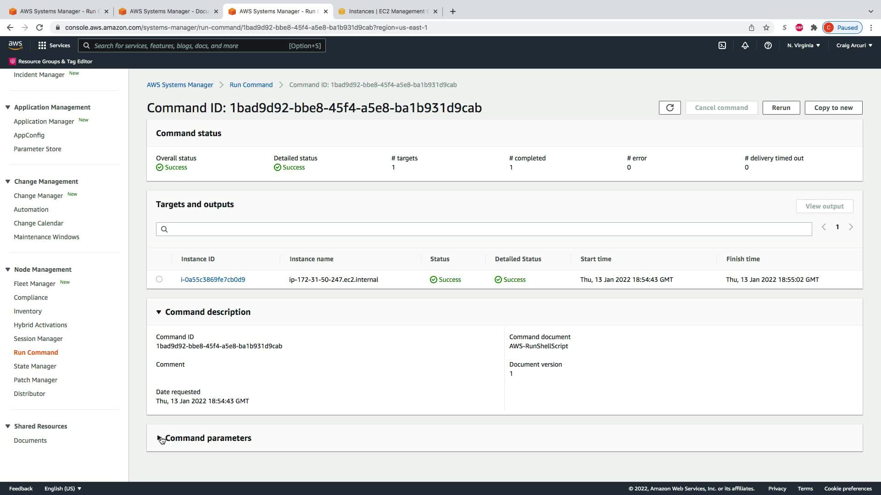Open instance ID i-0a55c3869fe7cb0d9 link
Screen dimensions: 881x495
pos(213,280)
